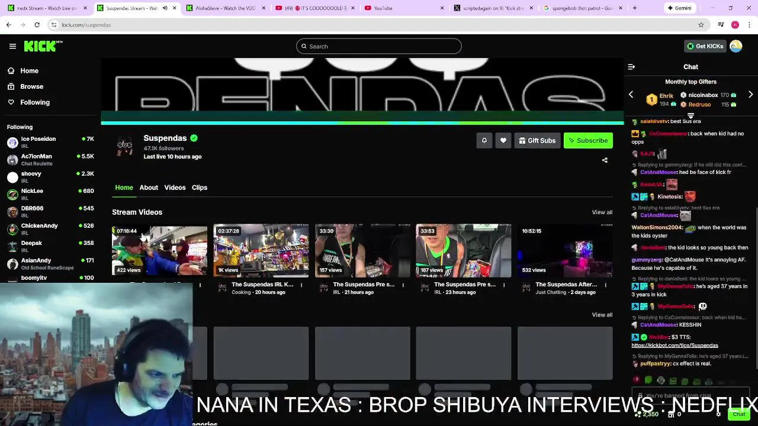Screen dimensions: 758x426
Task: Open options for The Suspendas IRL K... video
Action: 301,285
